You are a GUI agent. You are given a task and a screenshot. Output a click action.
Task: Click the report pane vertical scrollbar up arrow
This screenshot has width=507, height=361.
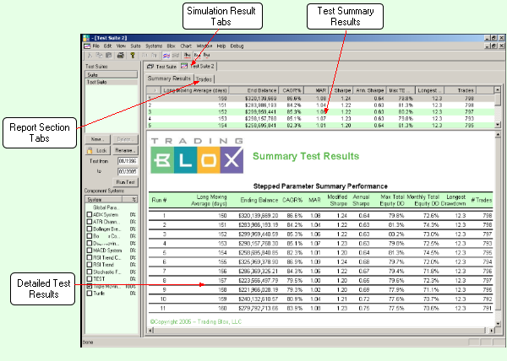coord(498,135)
